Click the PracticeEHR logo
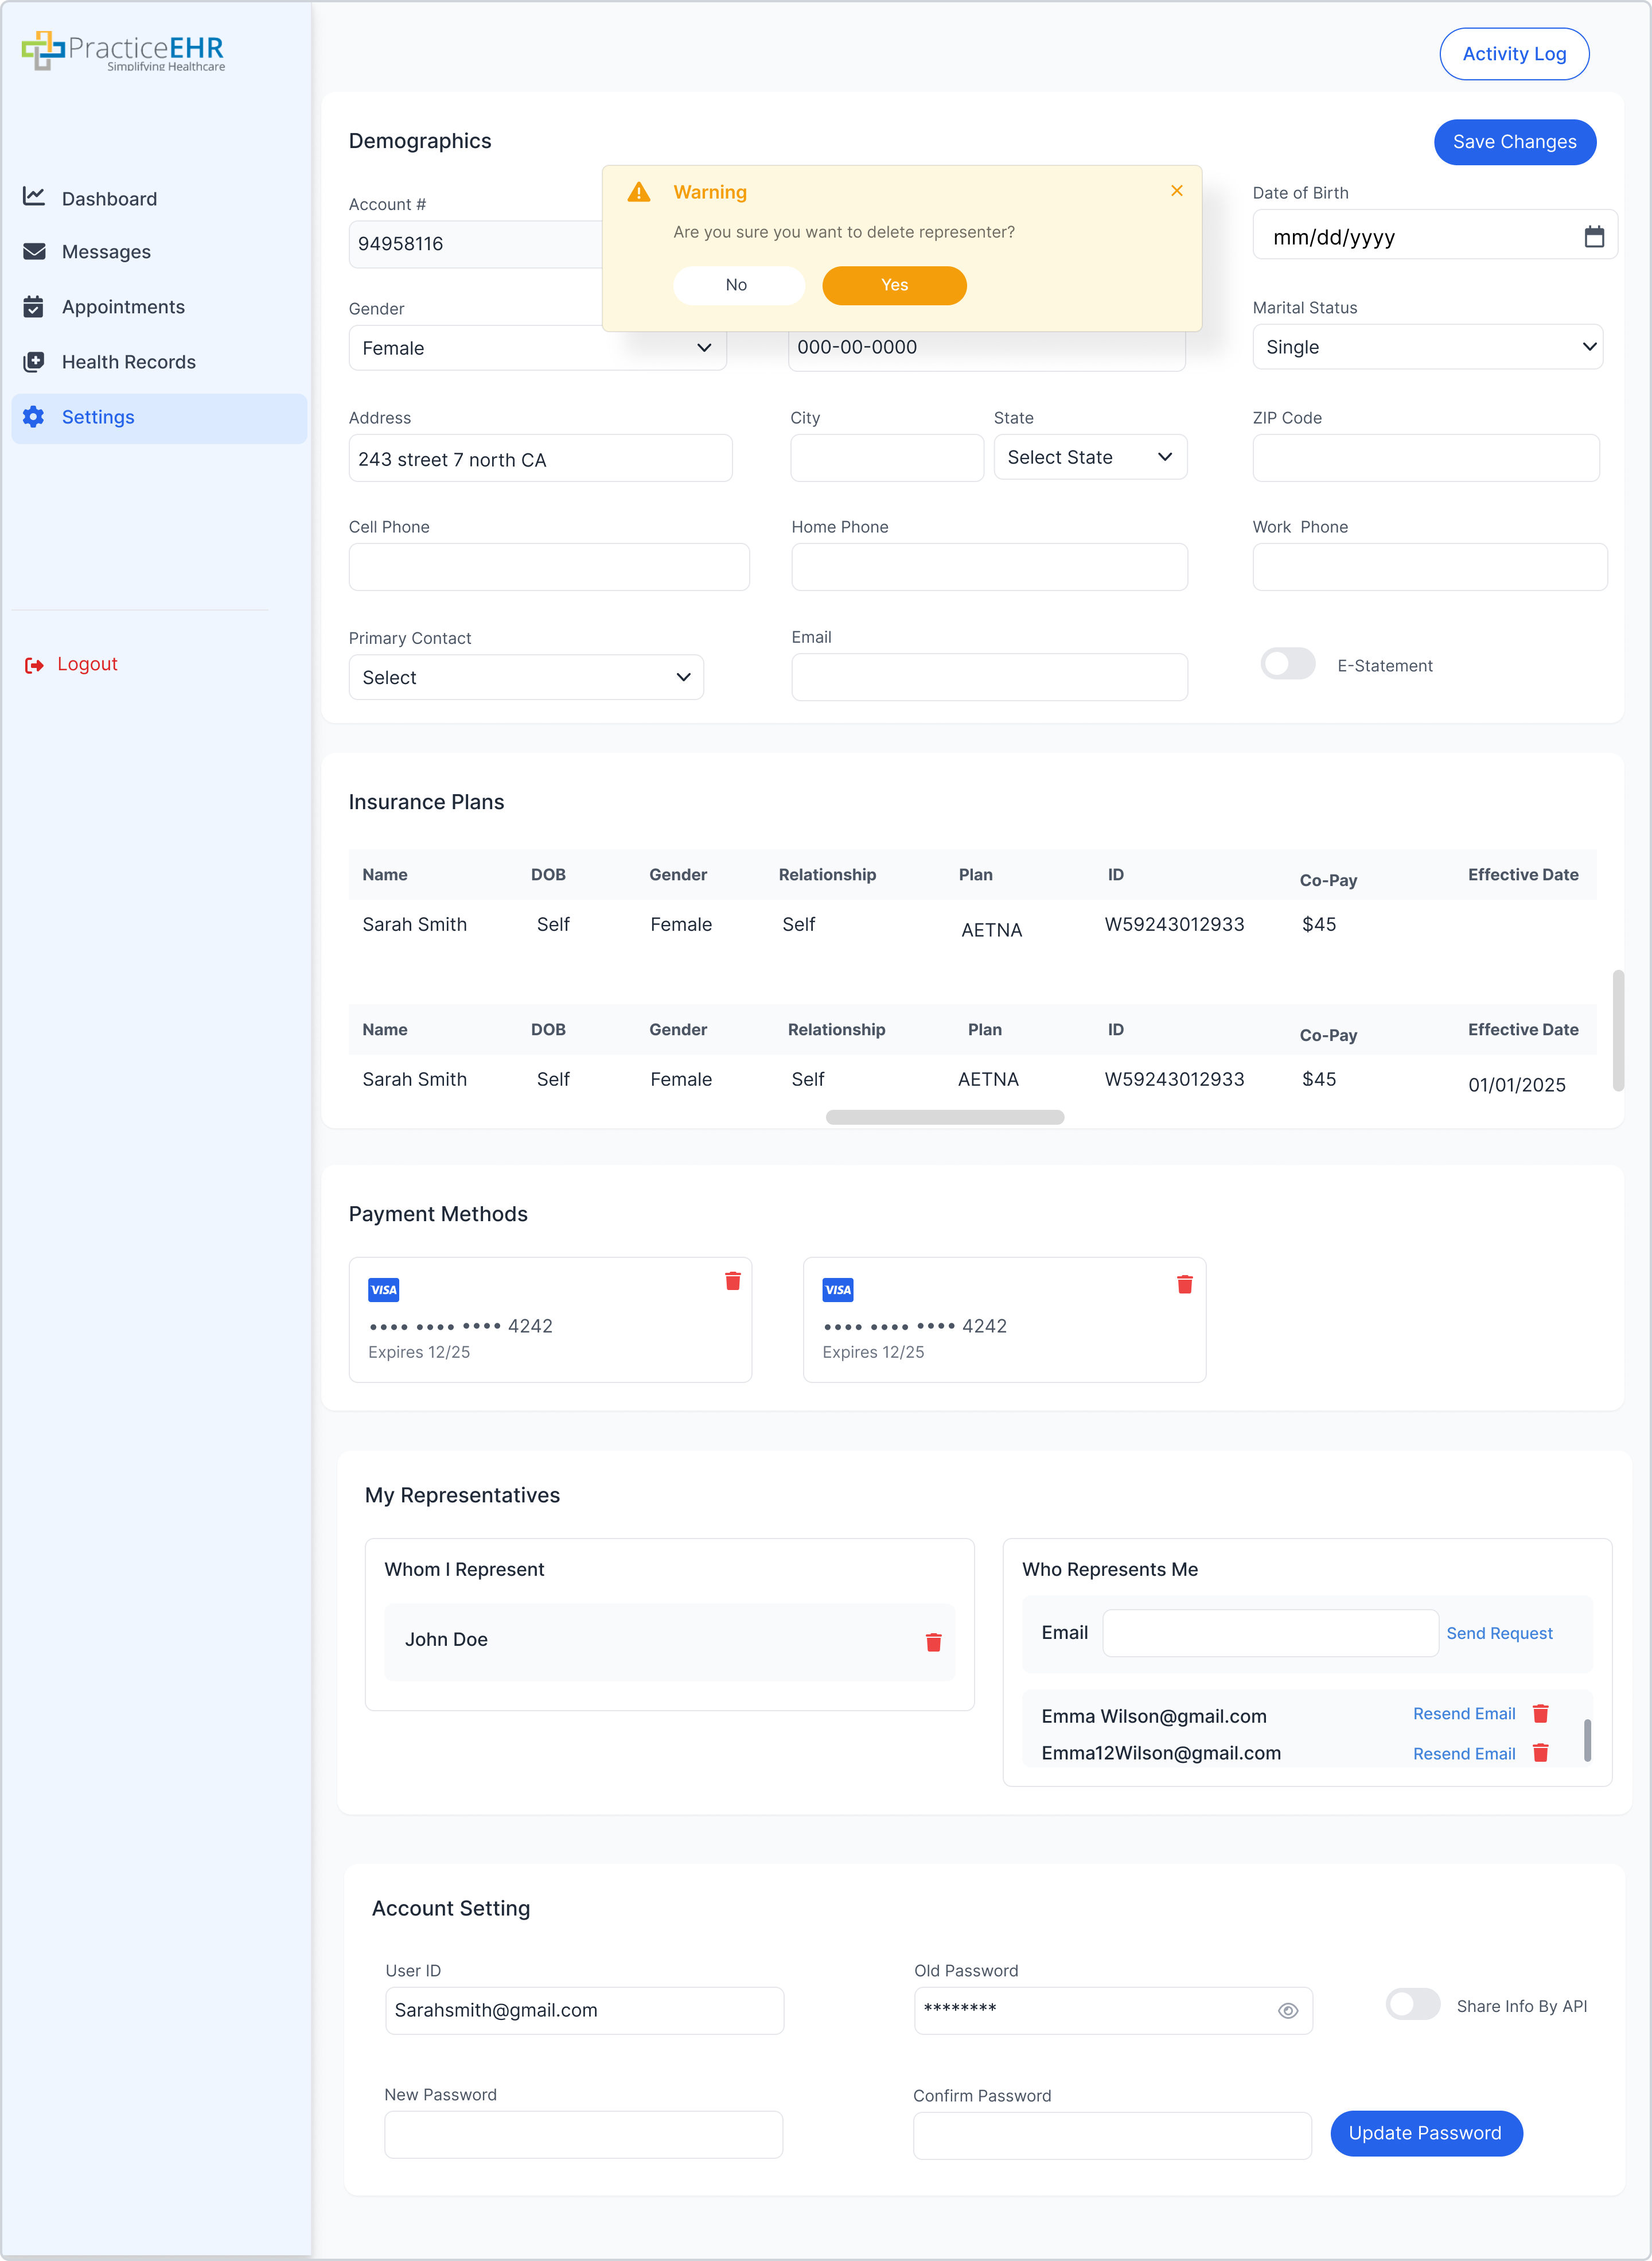Screen dimensions: 1652x2261 [x=123, y=50]
